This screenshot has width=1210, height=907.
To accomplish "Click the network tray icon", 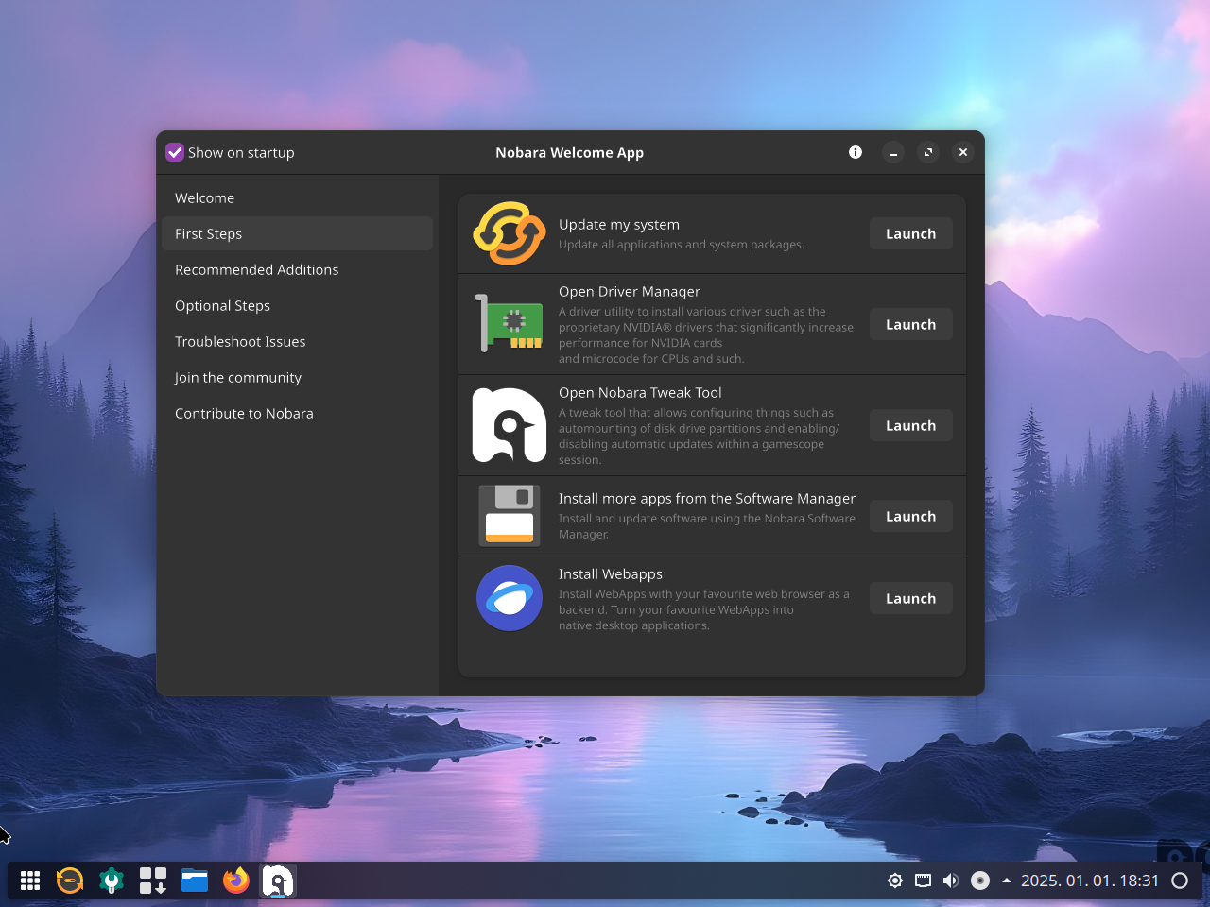I will (924, 881).
